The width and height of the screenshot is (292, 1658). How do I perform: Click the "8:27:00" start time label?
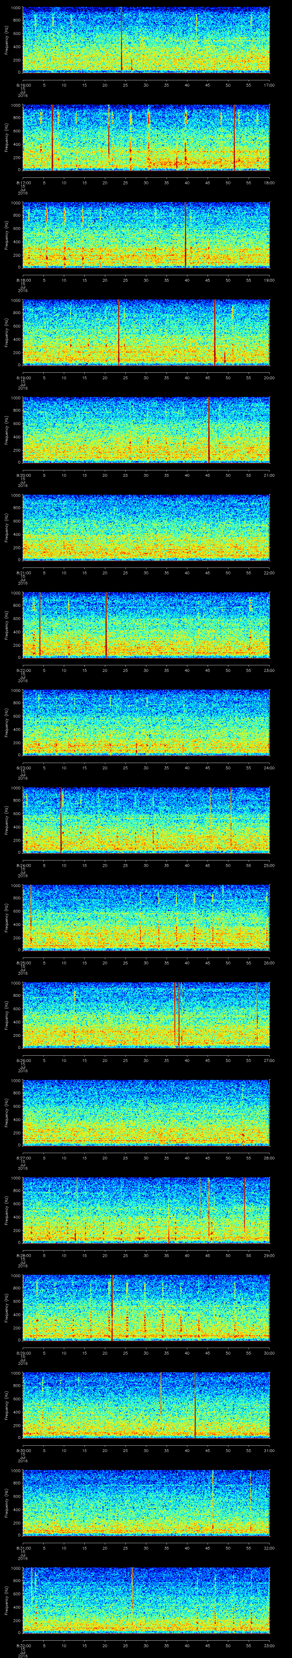23,1158
